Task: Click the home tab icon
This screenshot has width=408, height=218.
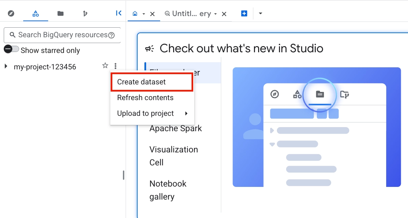Action: point(135,14)
